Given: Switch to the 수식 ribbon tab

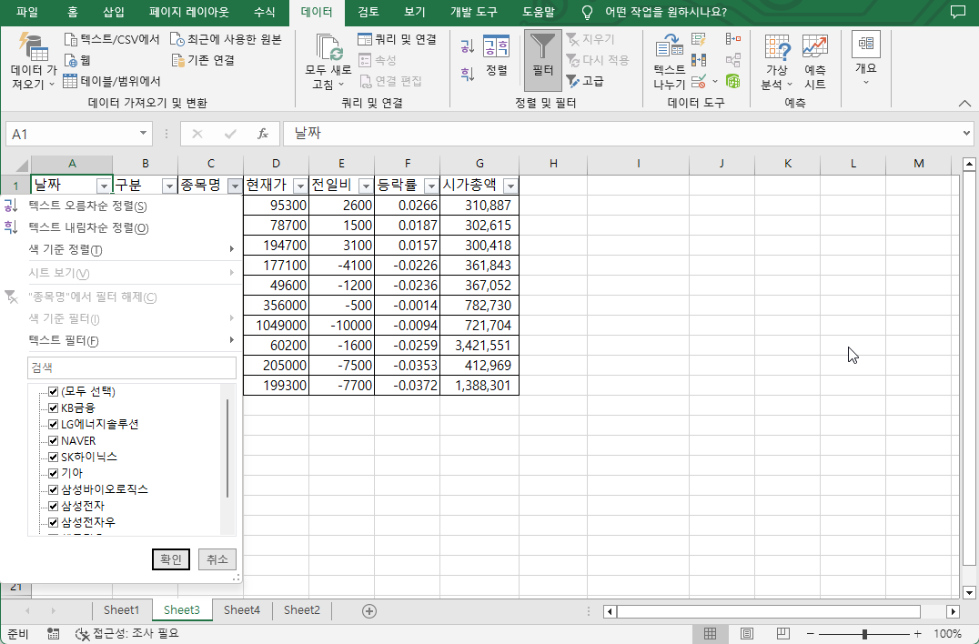Looking at the screenshot, I should (264, 12).
